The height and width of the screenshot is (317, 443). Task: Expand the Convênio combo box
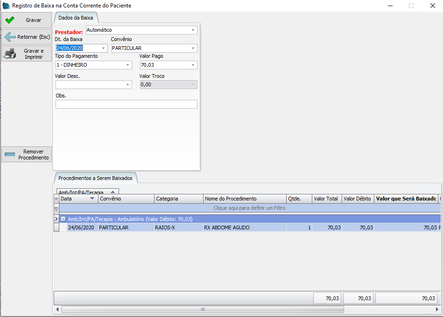click(193, 48)
